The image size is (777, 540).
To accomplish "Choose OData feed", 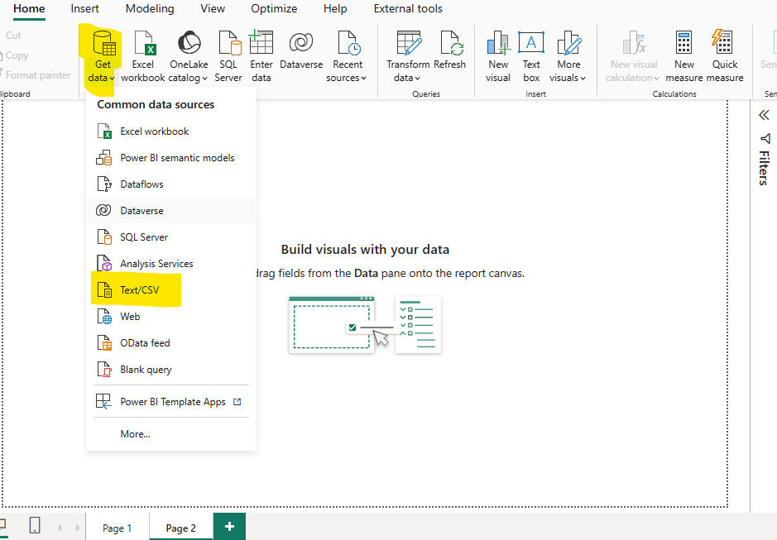I will pyautogui.click(x=171, y=343).
